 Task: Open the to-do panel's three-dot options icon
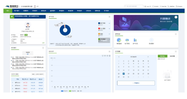tap(43, 48)
